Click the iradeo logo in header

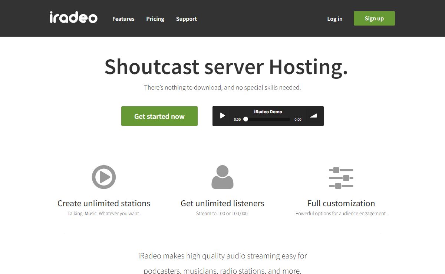73,17
